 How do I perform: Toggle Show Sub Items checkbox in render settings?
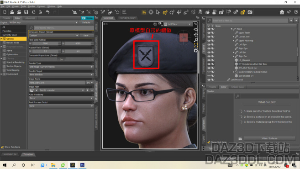pyautogui.click(x=2, y=147)
